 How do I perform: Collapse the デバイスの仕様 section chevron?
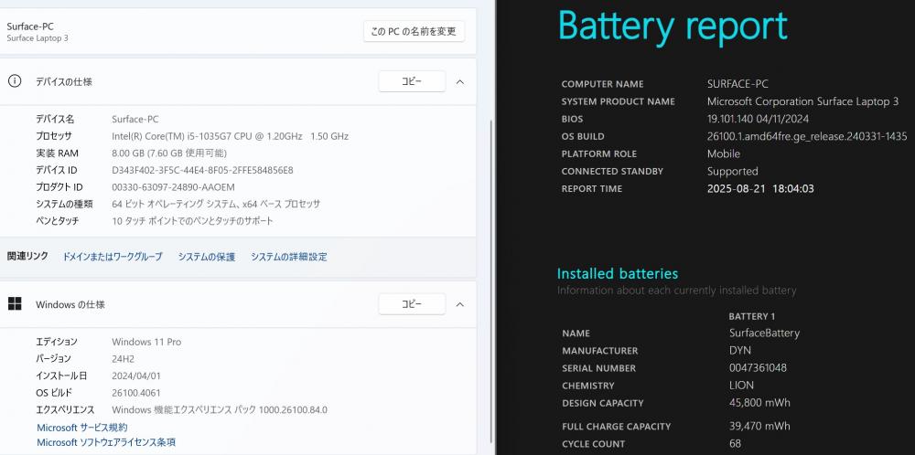pos(460,81)
